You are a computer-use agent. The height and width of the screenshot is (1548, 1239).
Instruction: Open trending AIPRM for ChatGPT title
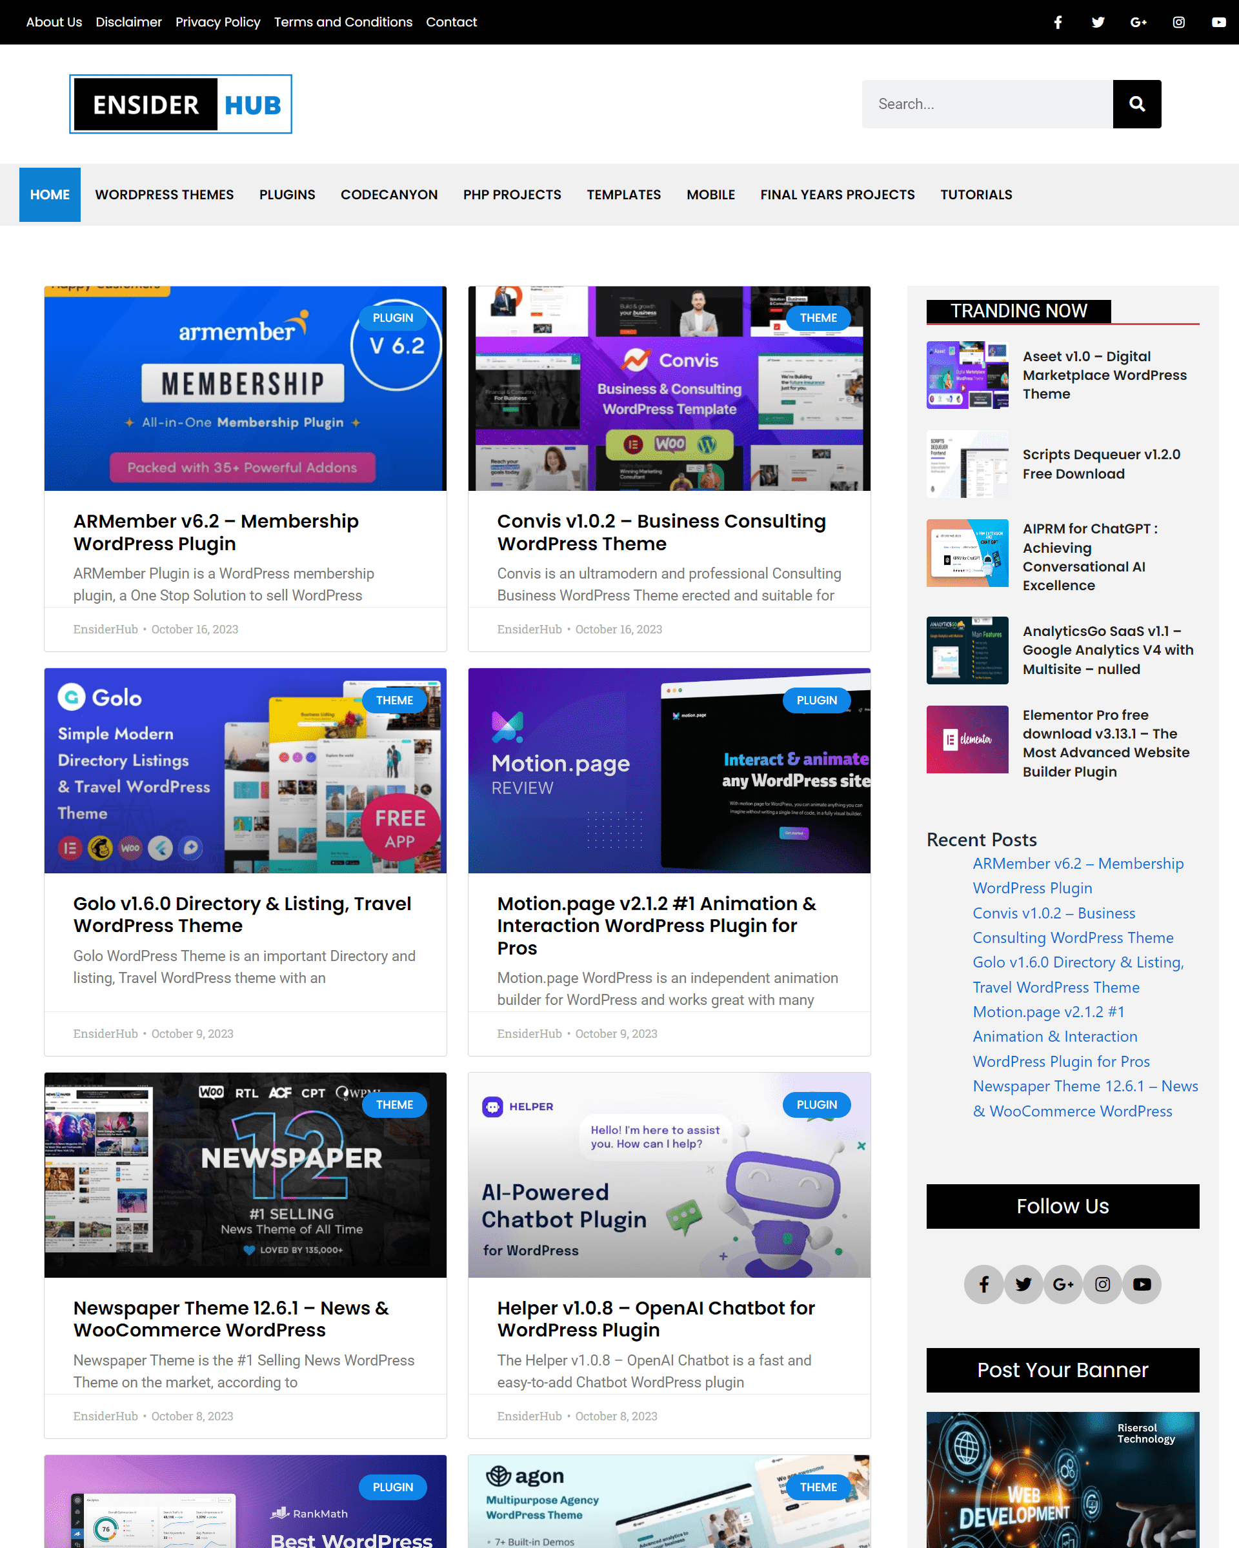1091,557
